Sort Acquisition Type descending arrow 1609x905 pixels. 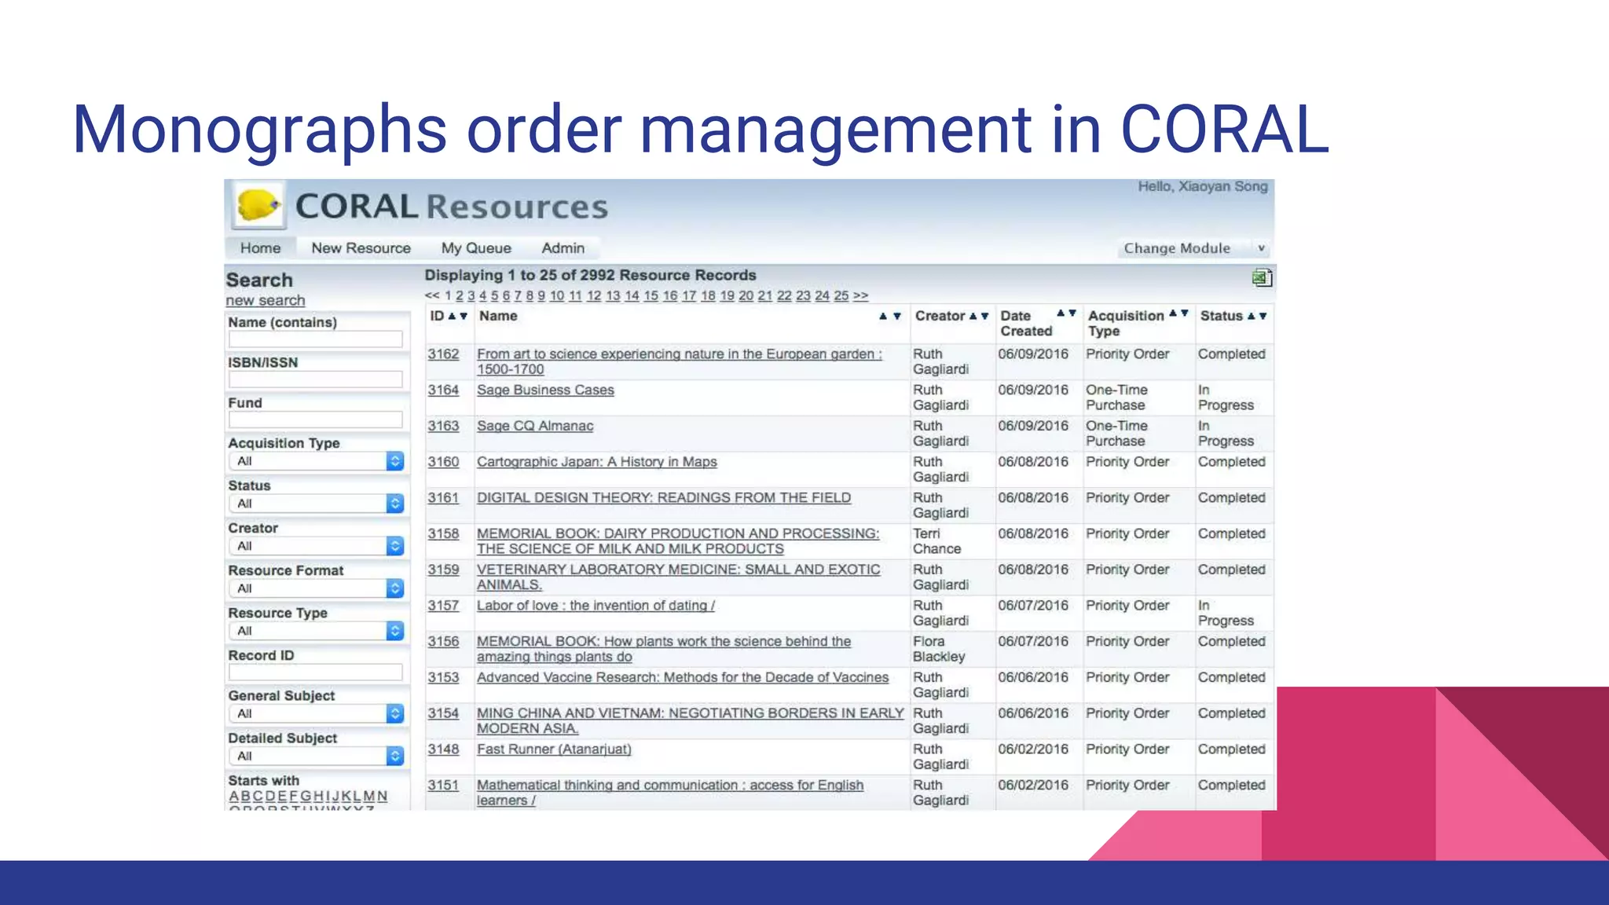[x=1185, y=313]
